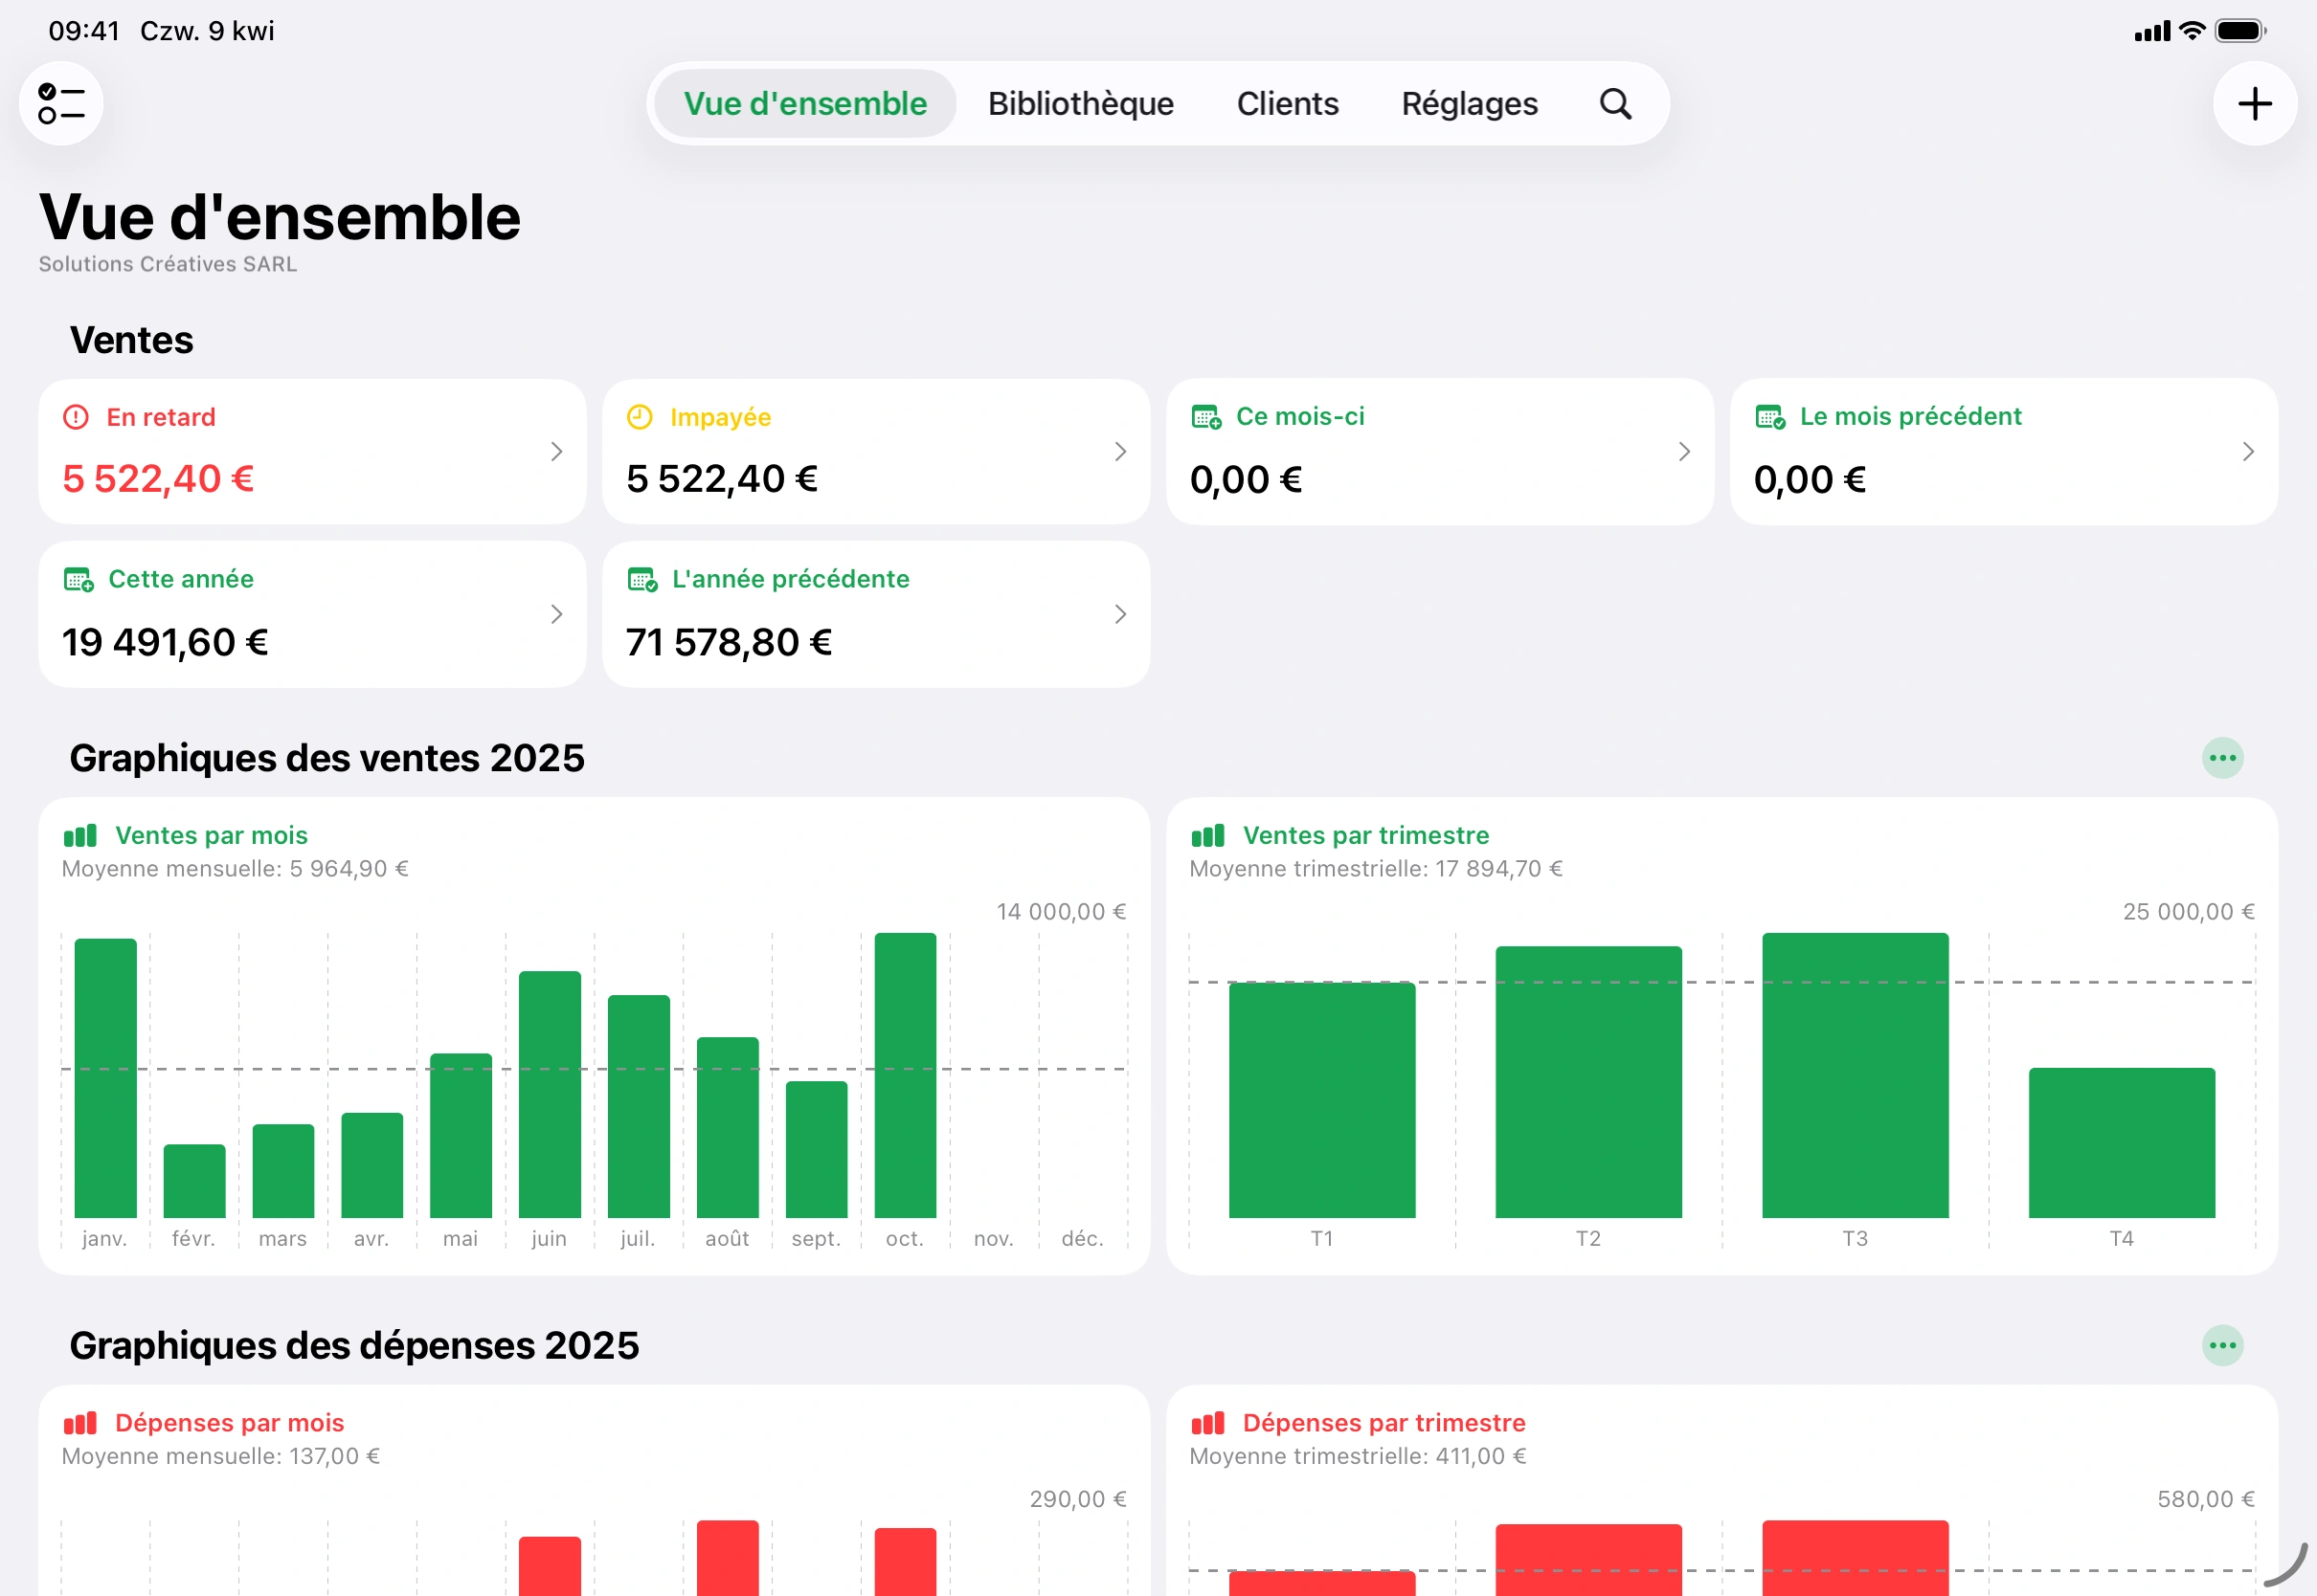Activate the search magnifier
Screen dimensions: 2317x1596
pyautogui.click(x=1614, y=103)
